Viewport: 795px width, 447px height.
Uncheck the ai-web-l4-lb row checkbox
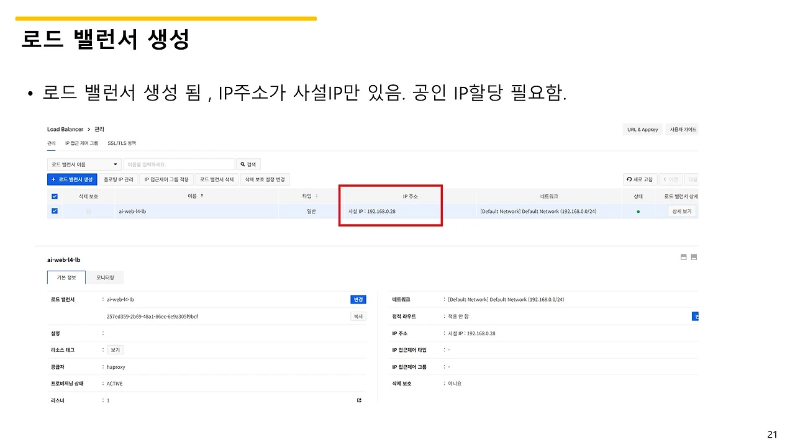(55, 211)
